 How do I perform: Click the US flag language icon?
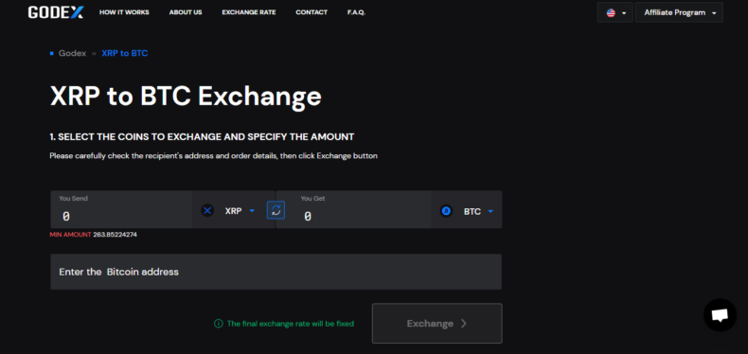click(x=611, y=13)
